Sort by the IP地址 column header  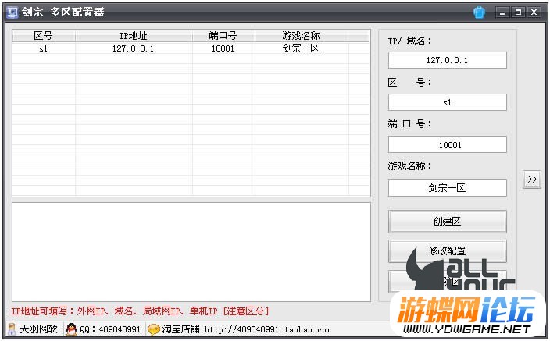[x=134, y=35]
